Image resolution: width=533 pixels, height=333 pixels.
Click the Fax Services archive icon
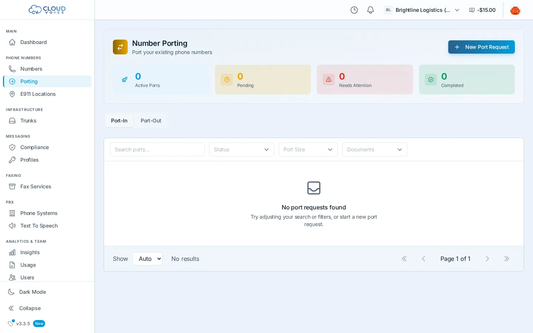coord(12,186)
